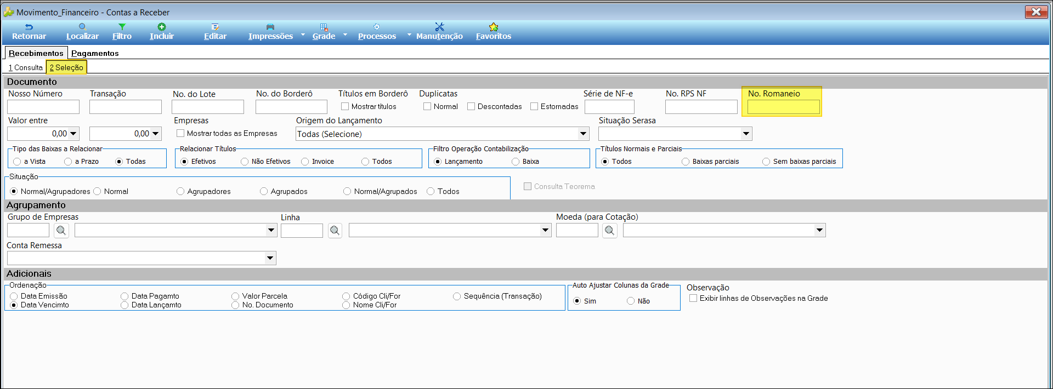This screenshot has width=1053, height=389.
Task: Click the Editar button label
Action: 215,36
